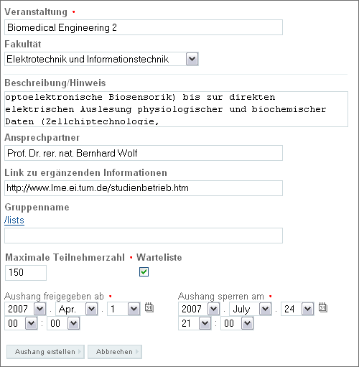359x367 pixels.
Task: Open the release hour 00 dropdown
Action: coord(21,323)
